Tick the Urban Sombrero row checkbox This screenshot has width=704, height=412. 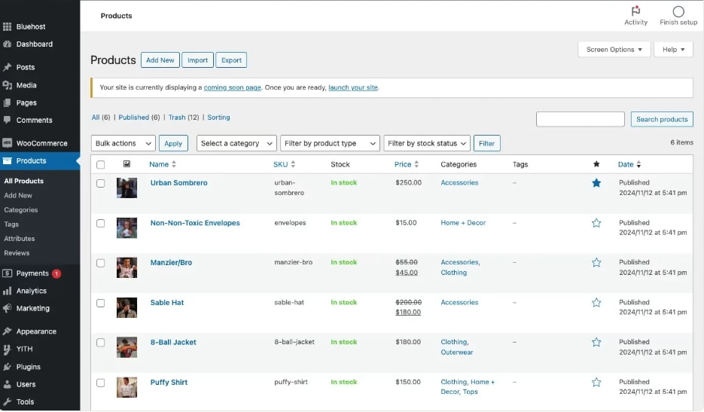point(101,183)
